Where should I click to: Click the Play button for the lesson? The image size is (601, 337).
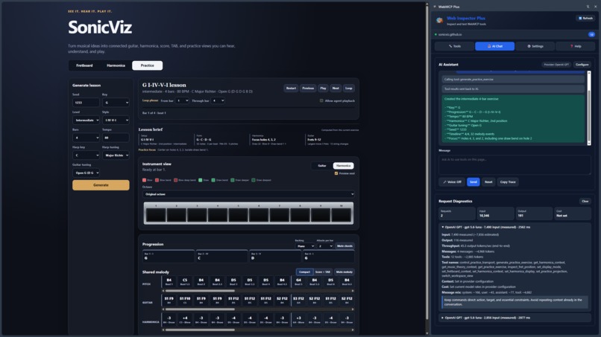tap(323, 89)
